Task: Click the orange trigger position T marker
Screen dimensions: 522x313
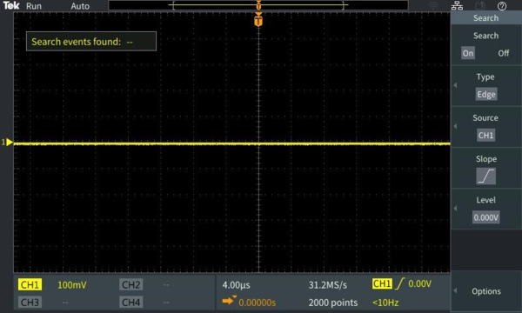Action: tap(258, 20)
